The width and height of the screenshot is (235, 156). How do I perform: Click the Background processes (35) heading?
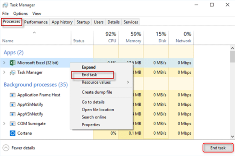click(x=36, y=85)
